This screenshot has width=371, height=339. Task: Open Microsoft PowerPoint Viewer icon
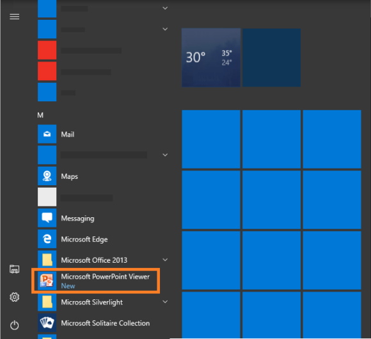pos(47,281)
